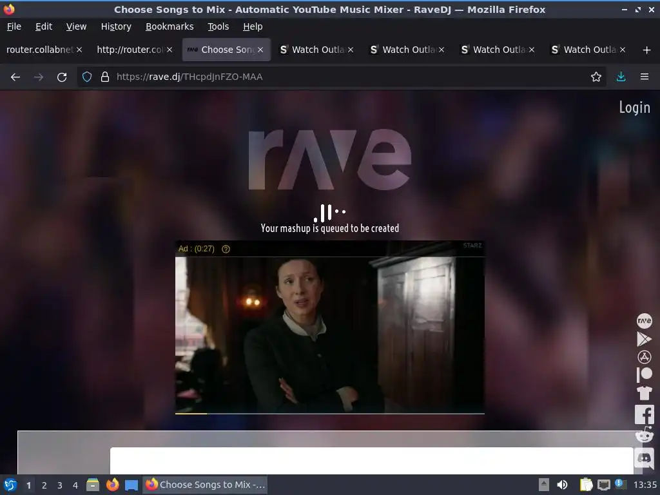Reload the current page

62,77
